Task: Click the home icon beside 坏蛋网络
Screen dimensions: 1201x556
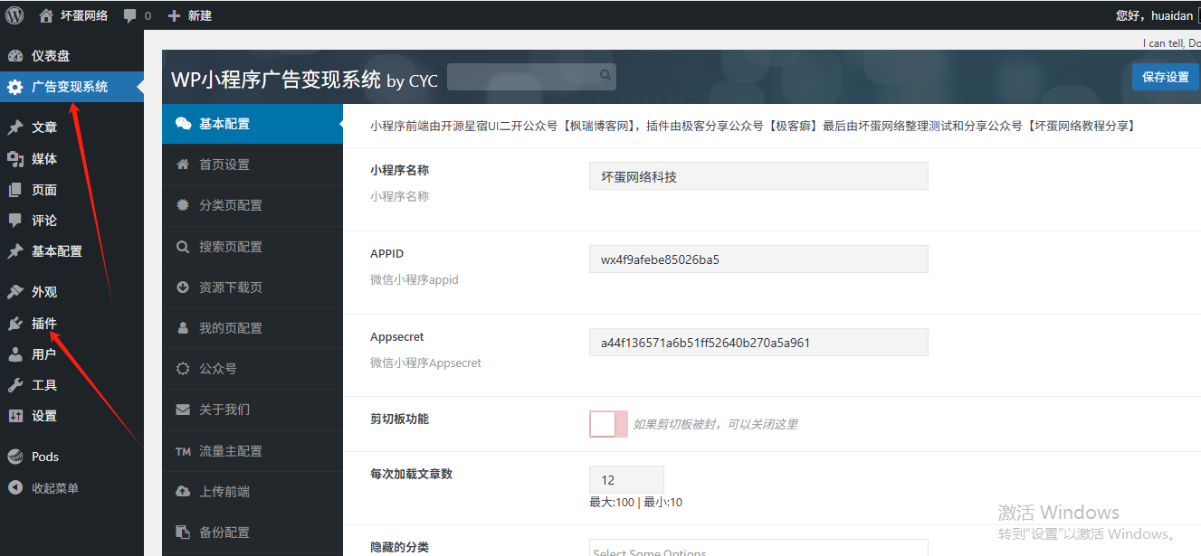Action: [x=46, y=14]
